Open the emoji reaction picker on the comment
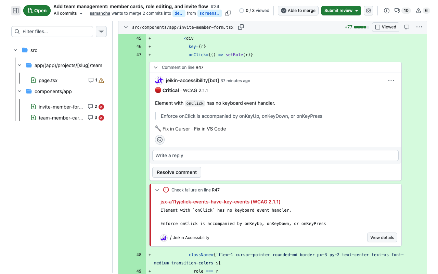The height and width of the screenshot is (274, 438). tap(159, 139)
